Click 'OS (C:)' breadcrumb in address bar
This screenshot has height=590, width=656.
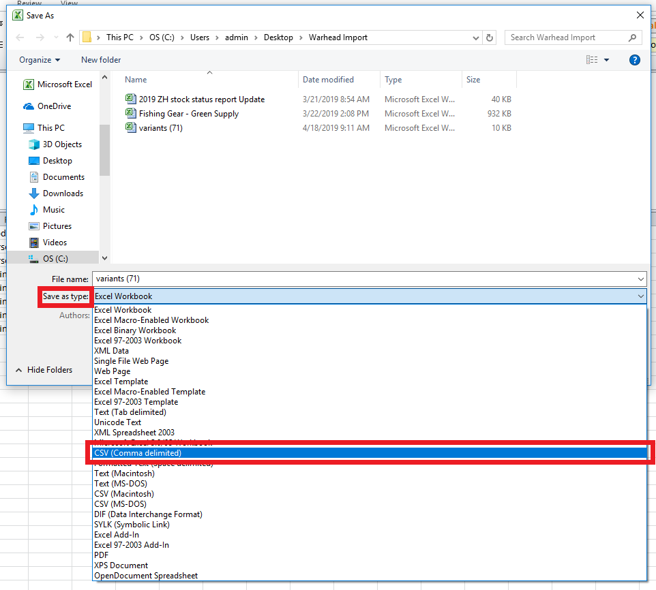(x=162, y=37)
